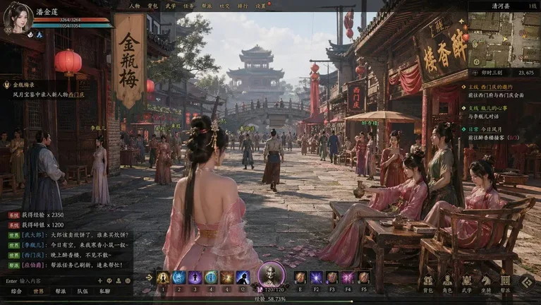The width and height of the screenshot is (541, 305).
Task: Click the [应伯爵] name in chat
Action: (33, 265)
